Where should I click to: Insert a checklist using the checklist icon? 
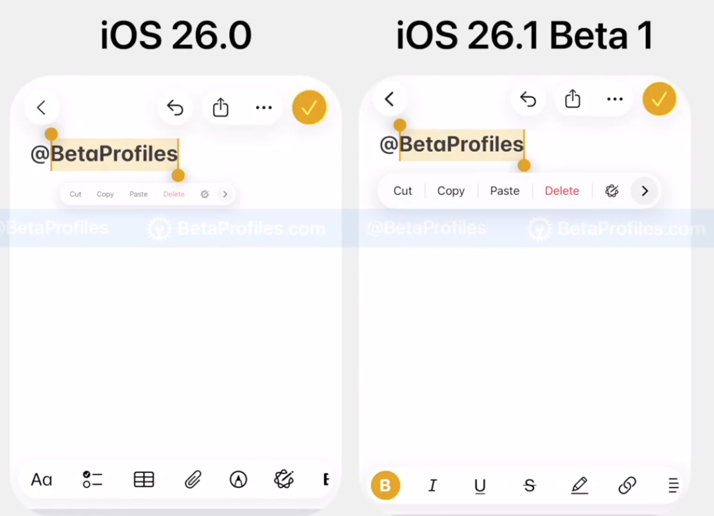click(92, 480)
